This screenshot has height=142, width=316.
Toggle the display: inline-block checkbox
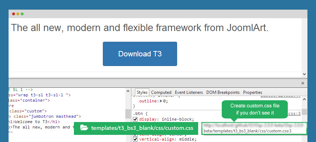(x=135, y=119)
